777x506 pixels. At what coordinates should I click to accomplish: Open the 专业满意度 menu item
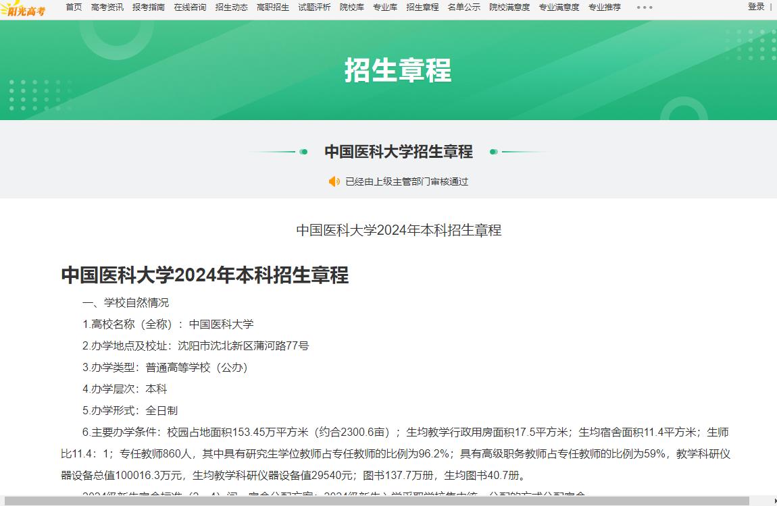click(x=559, y=7)
